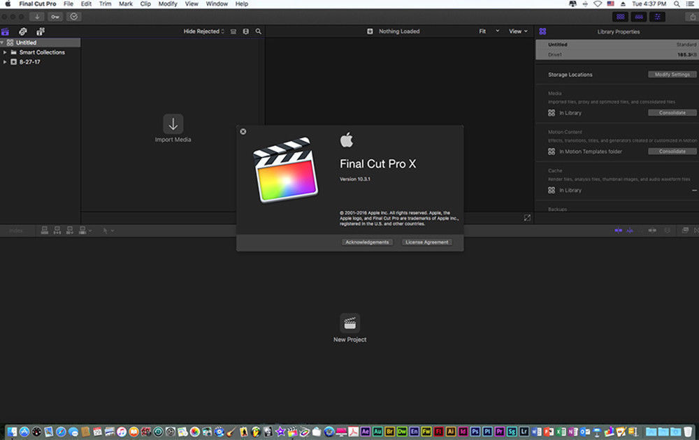Viewport: 699px width, 440px height.
Task: Toggle audio skimming
Action: pyautogui.click(x=630, y=230)
